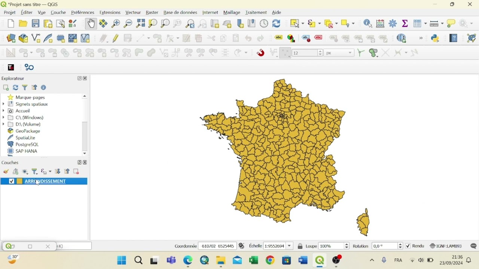479x269 pixels.
Task: Click the snapping magnet icon
Action: (x=261, y=53)
